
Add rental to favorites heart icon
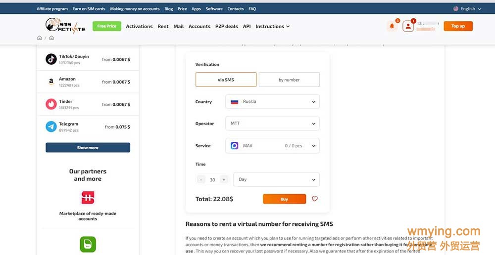(315, 199)
